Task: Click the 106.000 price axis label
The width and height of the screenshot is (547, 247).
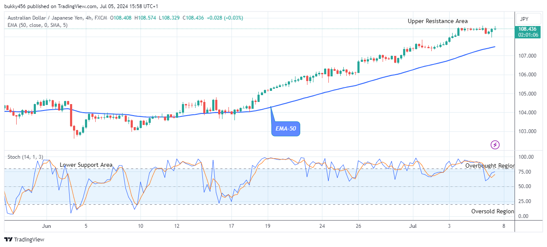Action: 527,75
